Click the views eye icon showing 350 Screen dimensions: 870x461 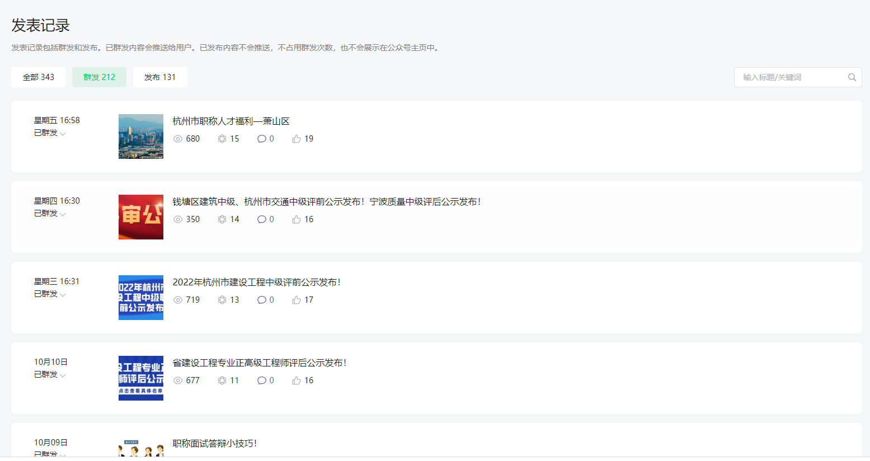(x=178, y=219)
